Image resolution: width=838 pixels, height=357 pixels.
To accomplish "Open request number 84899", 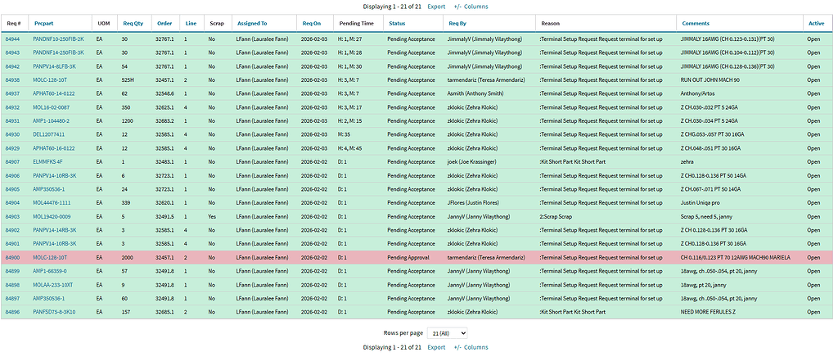I will (x=13, y=272).
